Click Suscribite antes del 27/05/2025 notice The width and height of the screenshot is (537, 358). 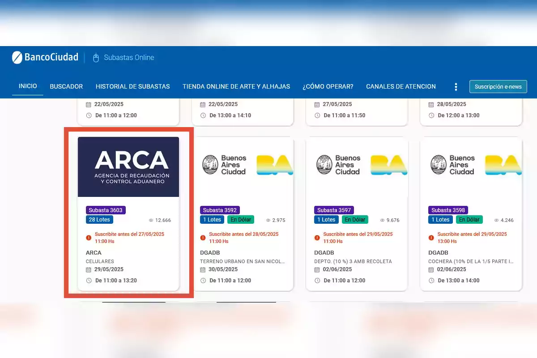(x=129, y=238)
